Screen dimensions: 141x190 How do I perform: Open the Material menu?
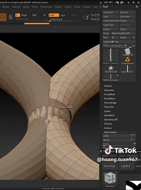pos(16,7)
